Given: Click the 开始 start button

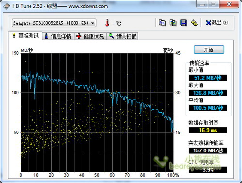Looking at the screenshot, I should (x=209, y=50).
